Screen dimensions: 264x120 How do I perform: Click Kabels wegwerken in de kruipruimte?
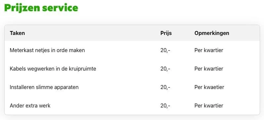(53, 69)
